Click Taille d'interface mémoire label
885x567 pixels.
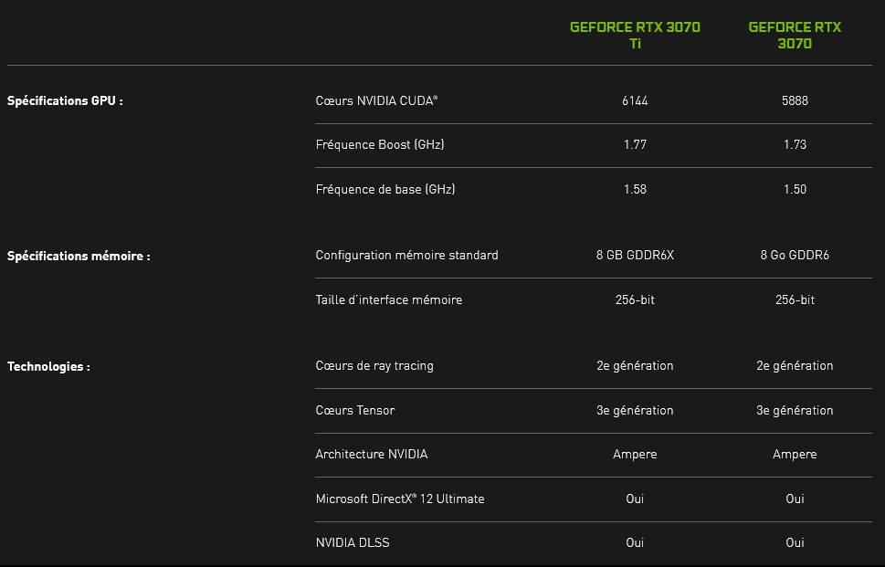tap(389, 300)
